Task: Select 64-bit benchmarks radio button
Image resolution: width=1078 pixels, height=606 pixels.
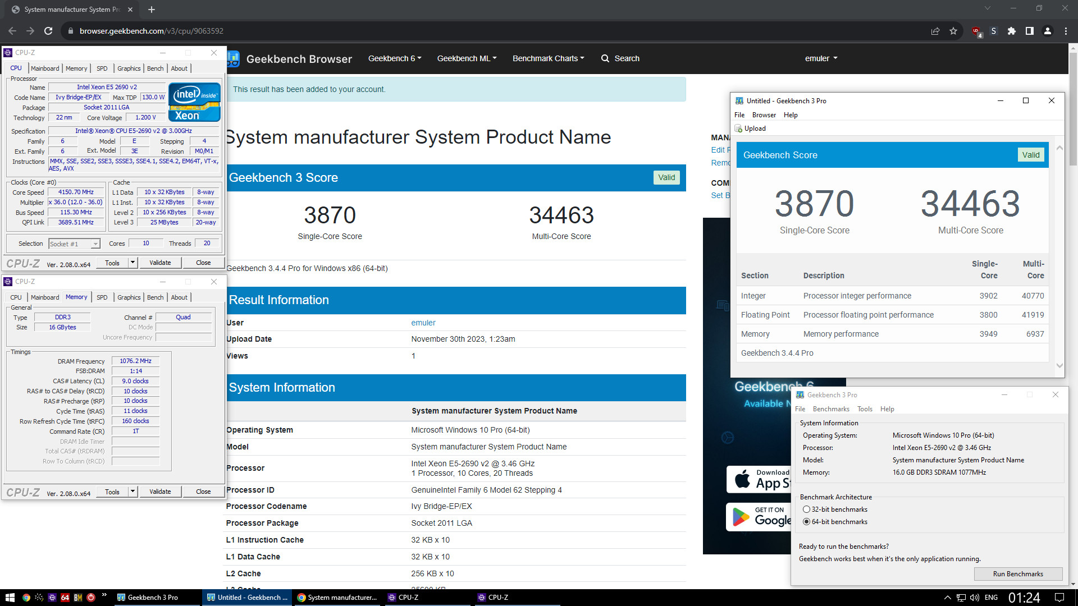Action: tap(806, 522)
